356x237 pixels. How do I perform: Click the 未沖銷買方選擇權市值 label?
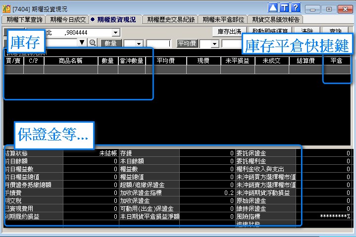(266, 177)
